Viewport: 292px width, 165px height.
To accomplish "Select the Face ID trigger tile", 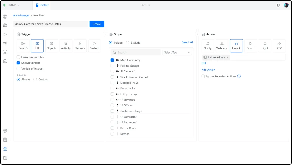I will [23, 46].
